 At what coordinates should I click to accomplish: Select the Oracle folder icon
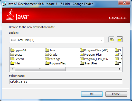pyautogui.click(x=47, y=54)
